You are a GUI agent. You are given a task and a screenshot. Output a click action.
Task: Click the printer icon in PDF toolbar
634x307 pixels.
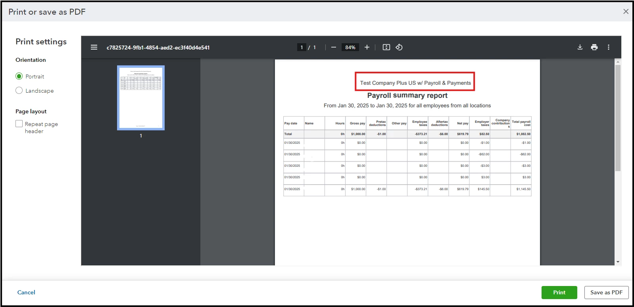pyautogui.click(x=594, y=47)
